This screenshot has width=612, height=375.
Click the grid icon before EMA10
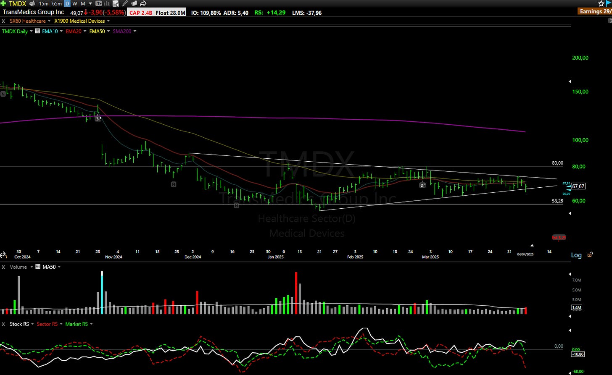tap(38, 31)
